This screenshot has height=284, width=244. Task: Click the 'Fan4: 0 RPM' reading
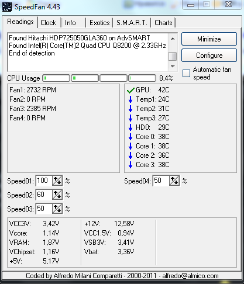tap(28, 118)
